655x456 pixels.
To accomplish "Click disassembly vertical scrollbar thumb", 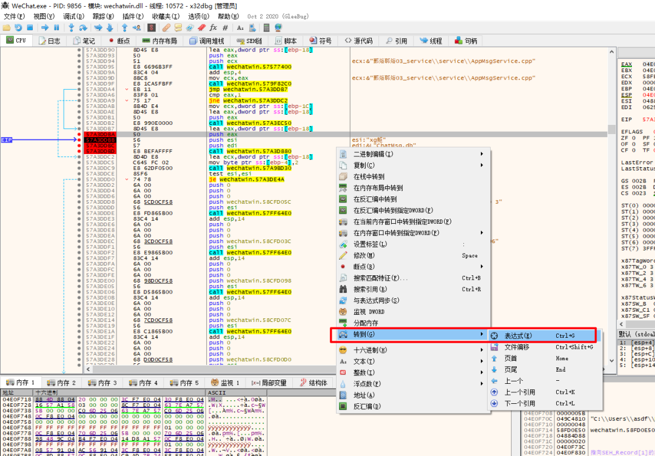I will point(611,128).
